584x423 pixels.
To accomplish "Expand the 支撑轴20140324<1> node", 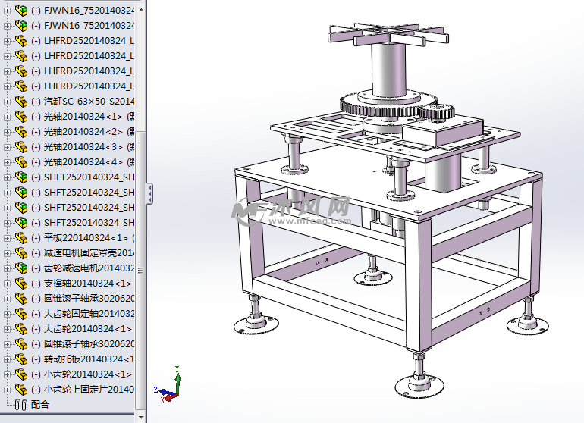I will 7,284.
